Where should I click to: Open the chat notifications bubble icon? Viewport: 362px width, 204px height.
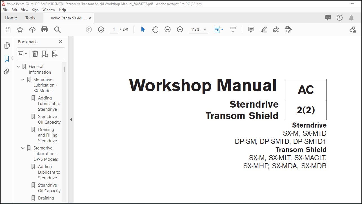328,18
